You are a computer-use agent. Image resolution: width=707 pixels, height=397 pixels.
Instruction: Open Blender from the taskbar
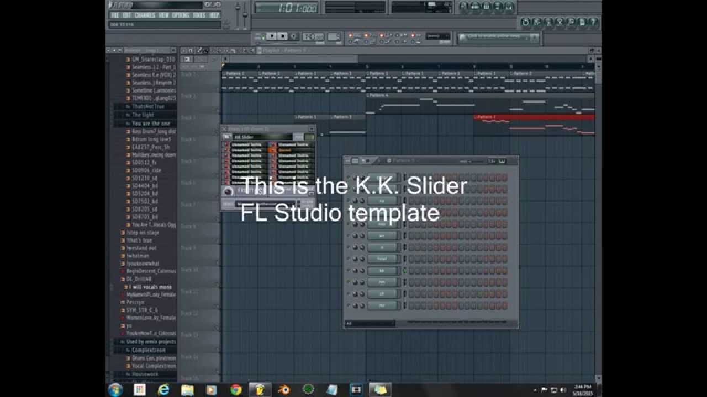[x=284, y=389]
